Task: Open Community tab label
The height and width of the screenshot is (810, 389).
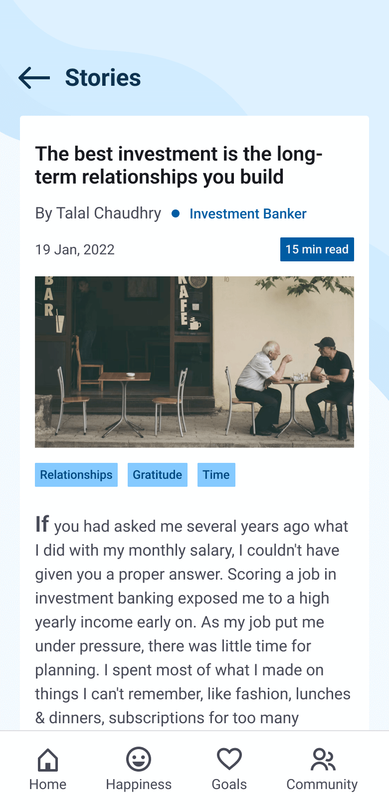Action: [x=322, y=784]
